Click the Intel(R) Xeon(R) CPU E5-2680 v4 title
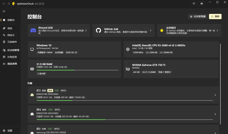 coord(159,45)
